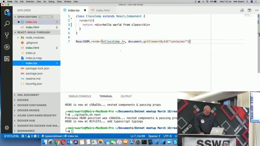The height and width of the screenshot is (146, 260).
Task: Open index.js in the file tree
Action: pyautogui.click(x=37, y=53)
